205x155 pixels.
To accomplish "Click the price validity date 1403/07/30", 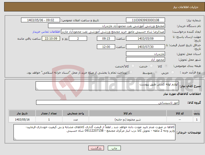I will click(x=146, y=47).
